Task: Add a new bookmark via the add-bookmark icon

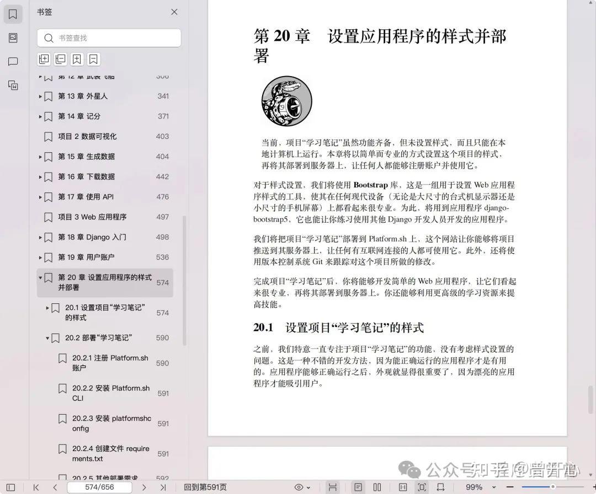Action: (77, 59)
